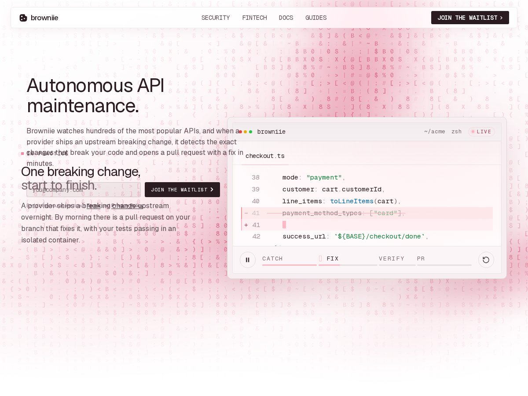The image size is (528, 396).
Task: Click the browniie logo icon
Action: pos(23,18)
